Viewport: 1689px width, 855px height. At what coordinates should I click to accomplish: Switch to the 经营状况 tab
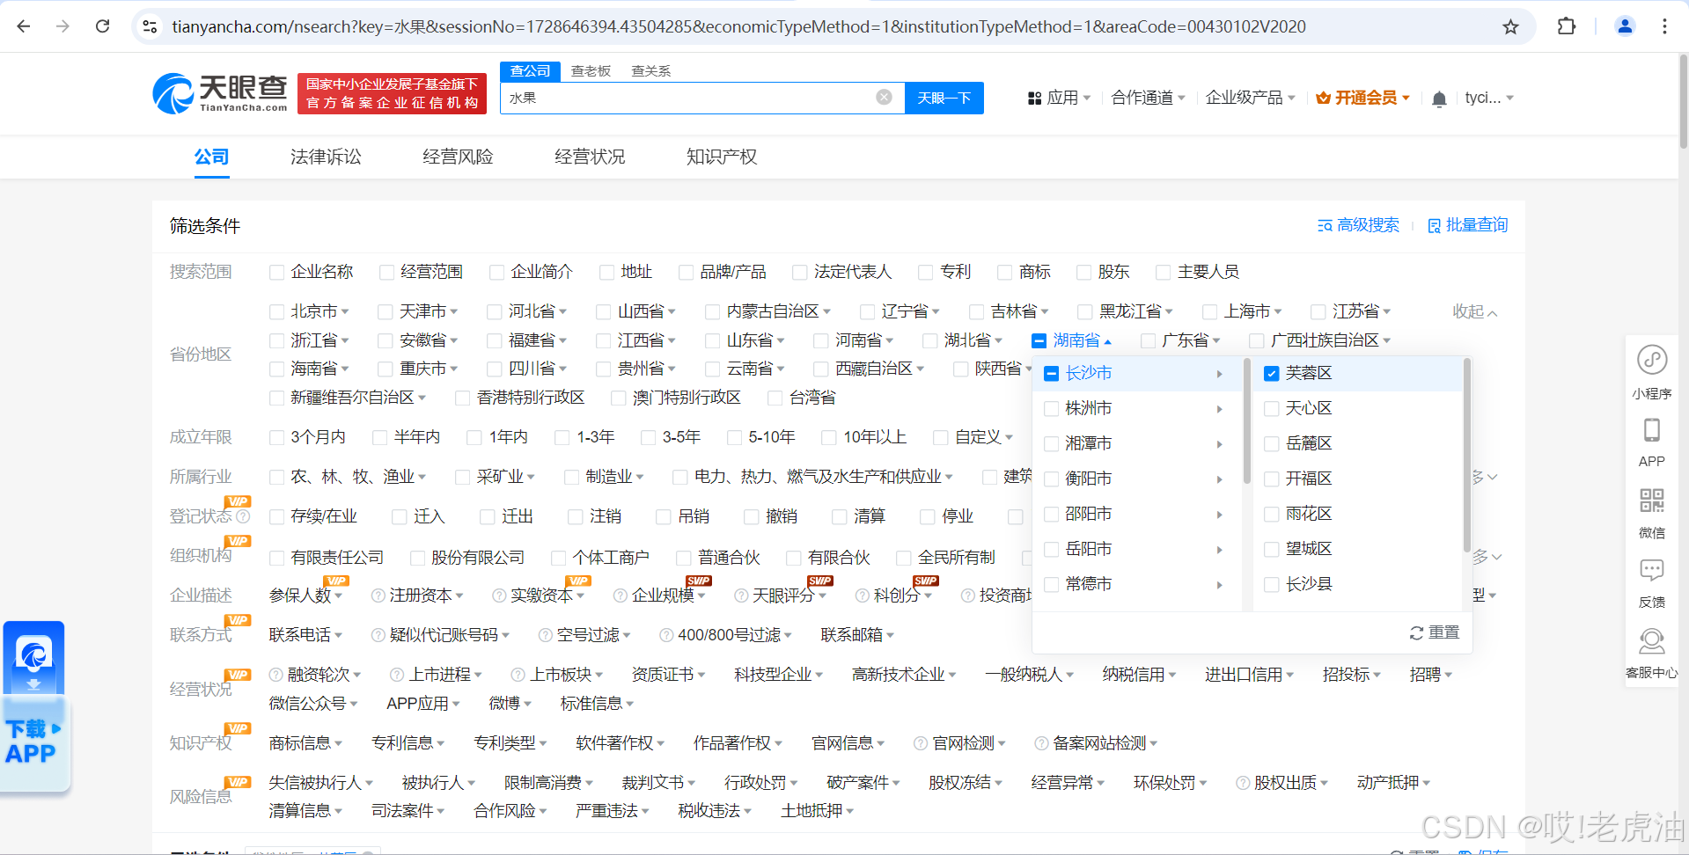[x=590, y=157]
